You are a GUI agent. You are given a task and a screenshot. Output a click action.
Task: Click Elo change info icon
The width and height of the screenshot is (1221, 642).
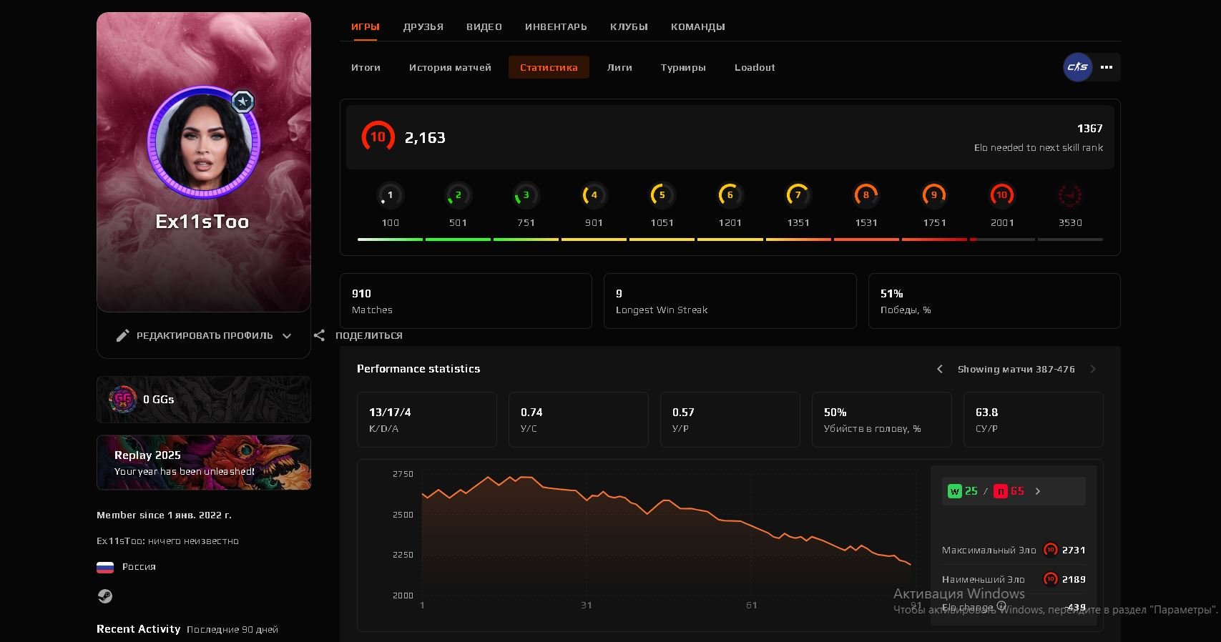point(1001,606)
